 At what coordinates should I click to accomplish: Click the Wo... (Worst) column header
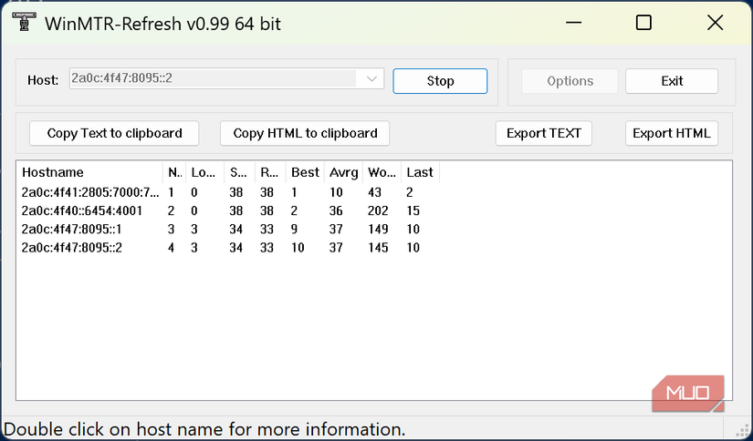click(382, 172)
